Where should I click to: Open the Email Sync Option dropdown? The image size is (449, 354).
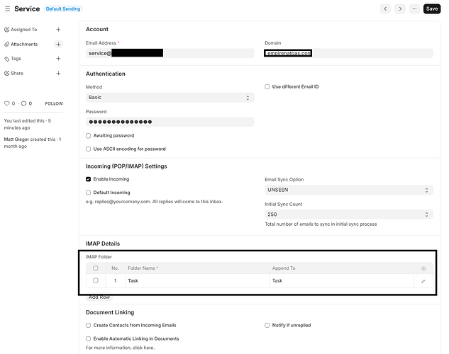coord(349,190)
